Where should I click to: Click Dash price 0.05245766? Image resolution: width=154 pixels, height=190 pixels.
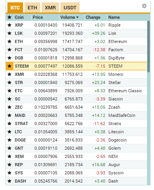[46, 181]
